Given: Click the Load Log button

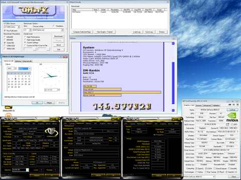Looking at the screenshot, I should click(137, 32).
